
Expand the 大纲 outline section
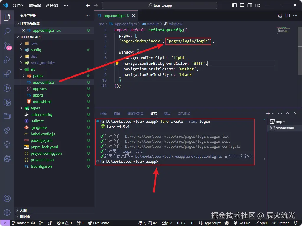(17, 210)
